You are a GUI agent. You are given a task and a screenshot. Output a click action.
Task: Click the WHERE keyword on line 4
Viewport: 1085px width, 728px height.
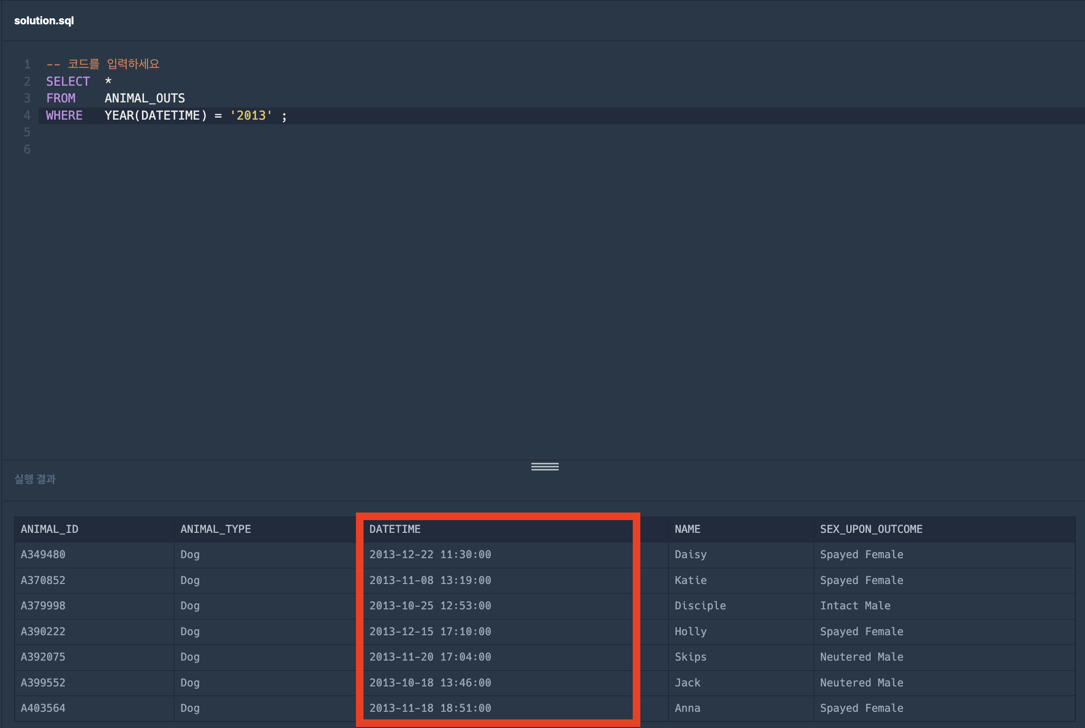tap(64, 116)
